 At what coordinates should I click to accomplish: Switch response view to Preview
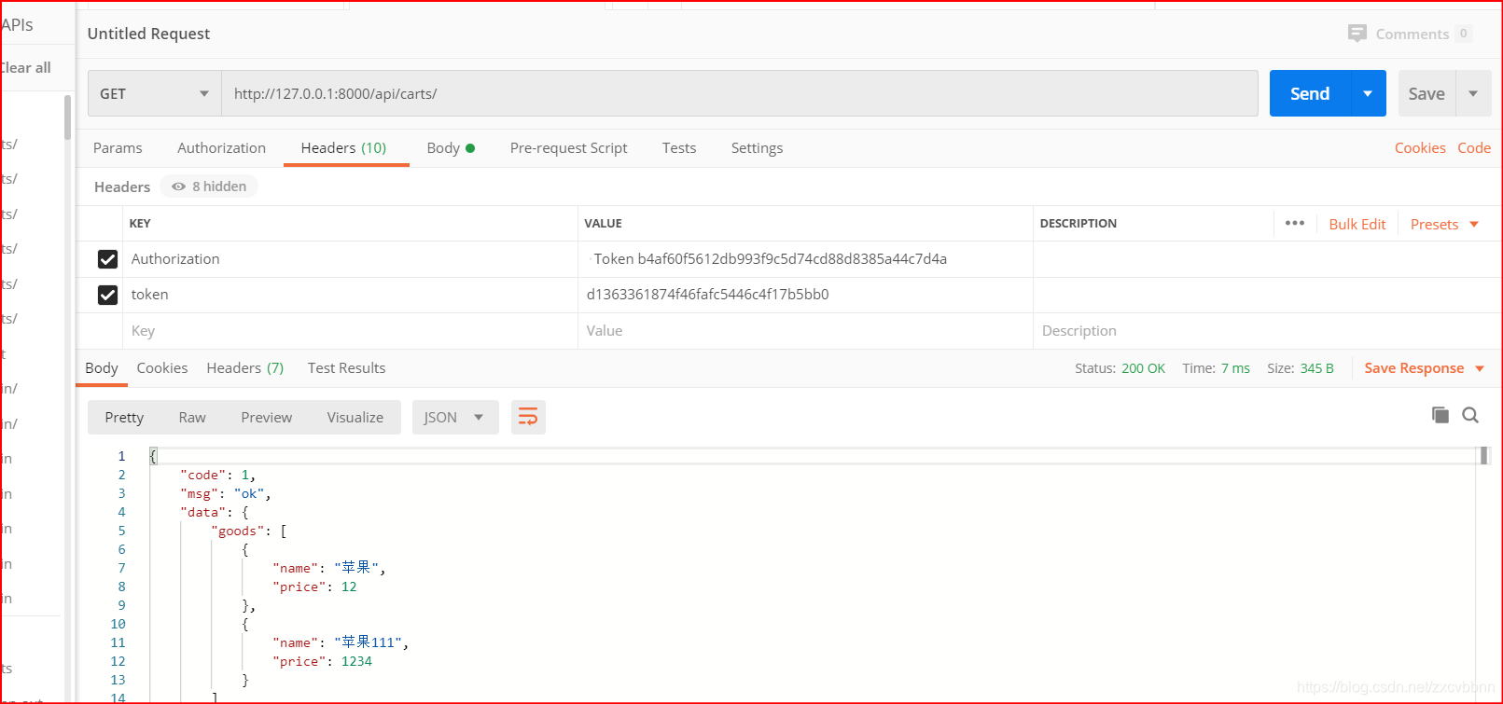[x=267, y=417]
